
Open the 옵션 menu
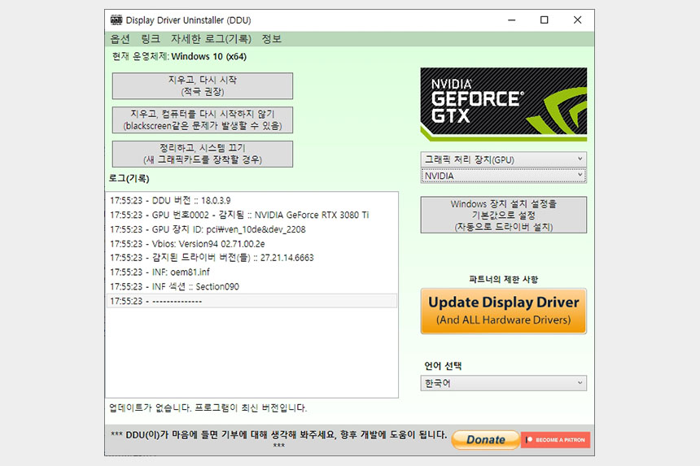(x=120, y=39)
